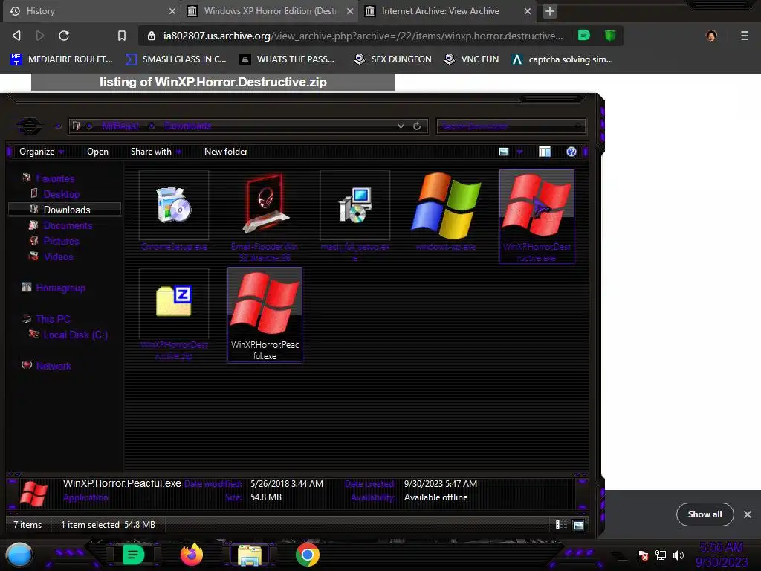Expand the address path history dropdown
Screen dimensions: 761x571
tap(401, 126)
